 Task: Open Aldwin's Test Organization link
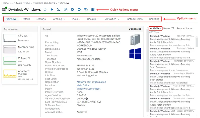tap(91, 82)
